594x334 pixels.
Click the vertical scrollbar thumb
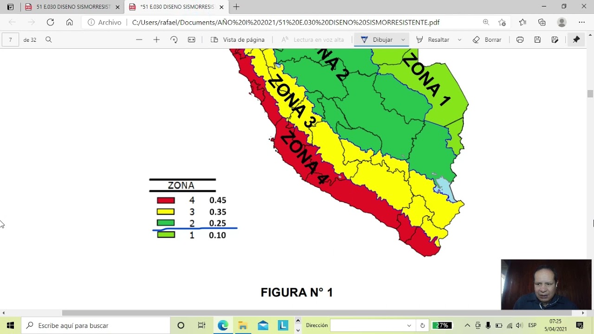point(590,93)
